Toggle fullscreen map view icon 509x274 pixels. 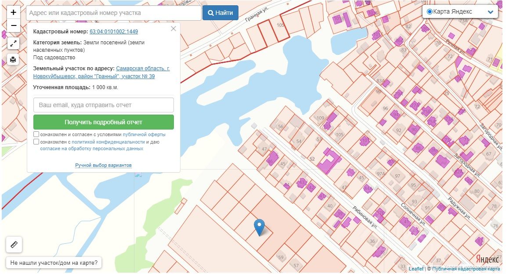point(13,43)
